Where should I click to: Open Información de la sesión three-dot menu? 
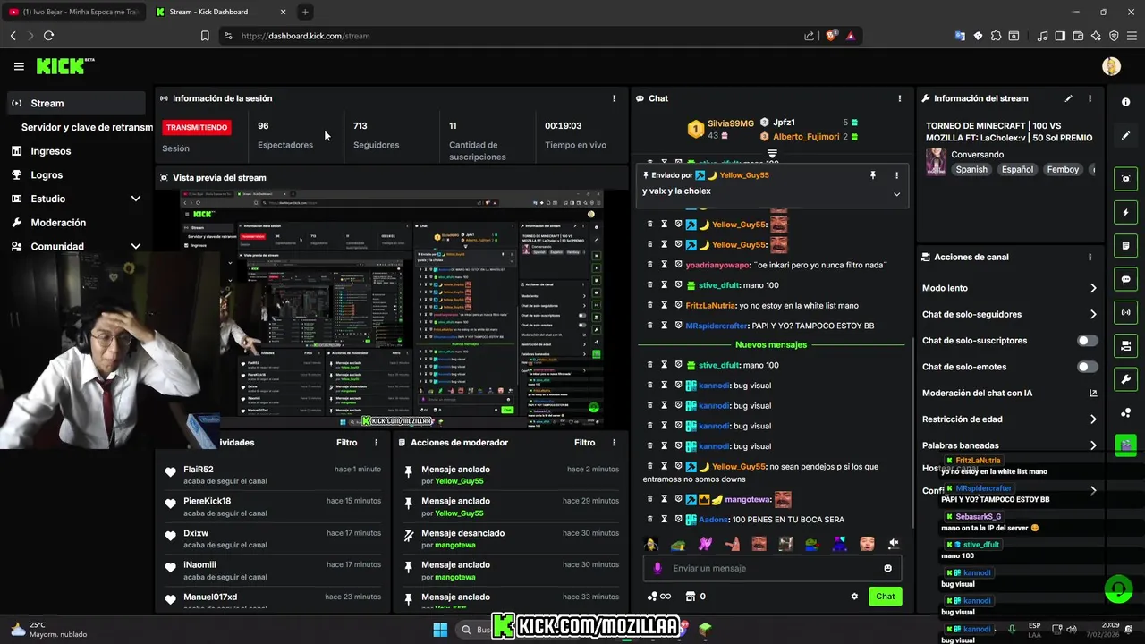614,98
